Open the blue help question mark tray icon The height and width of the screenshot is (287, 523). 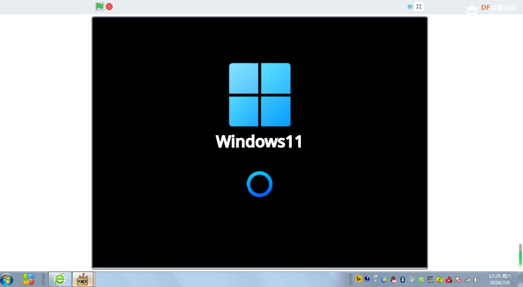pyautogui.click(x=367, y=279)
